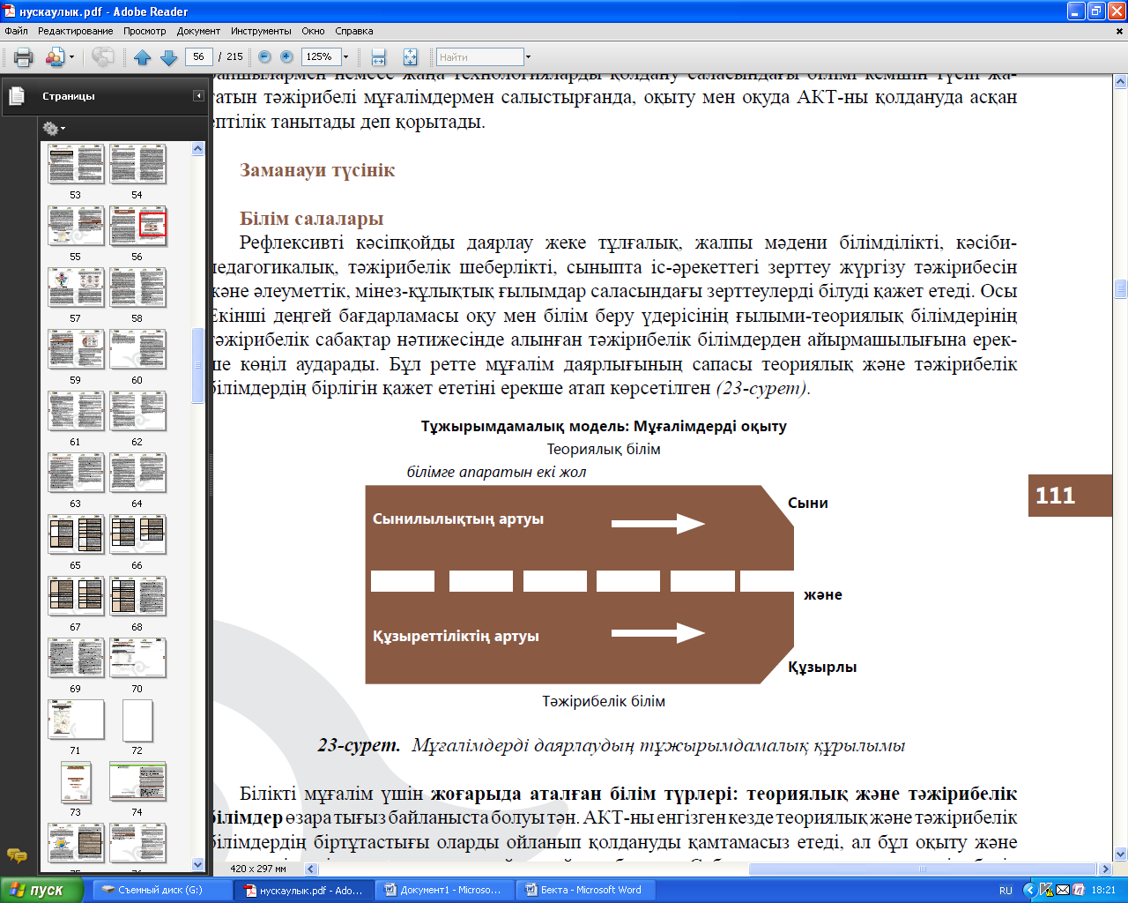Collapse the Страницы panel with arrow button
Viewport: 1128px width, 903px height.
click(x=198, y=95)
